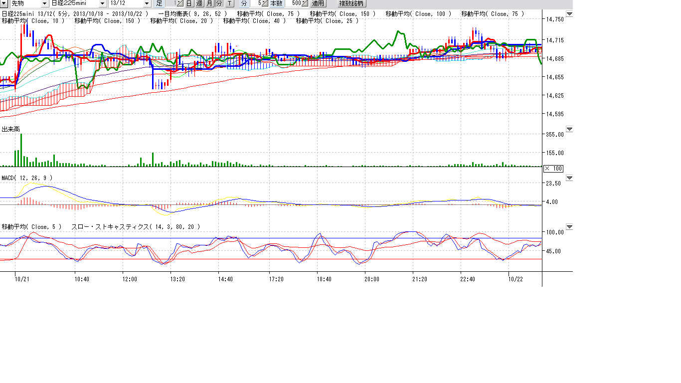The image size is (681, 383).
Task: Click the ×100 volume scale label
Action: (553, 169)
